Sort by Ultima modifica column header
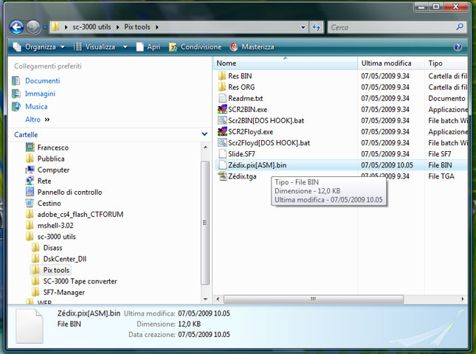This screenshot has height=354, width=476. (391, 63)
